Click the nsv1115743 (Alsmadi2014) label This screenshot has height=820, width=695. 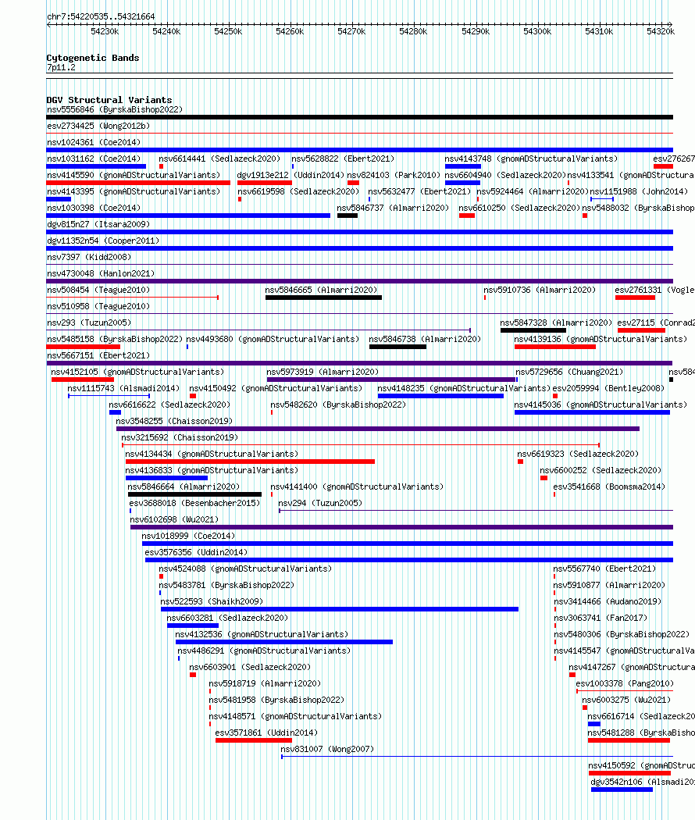[x=123, y=389]
